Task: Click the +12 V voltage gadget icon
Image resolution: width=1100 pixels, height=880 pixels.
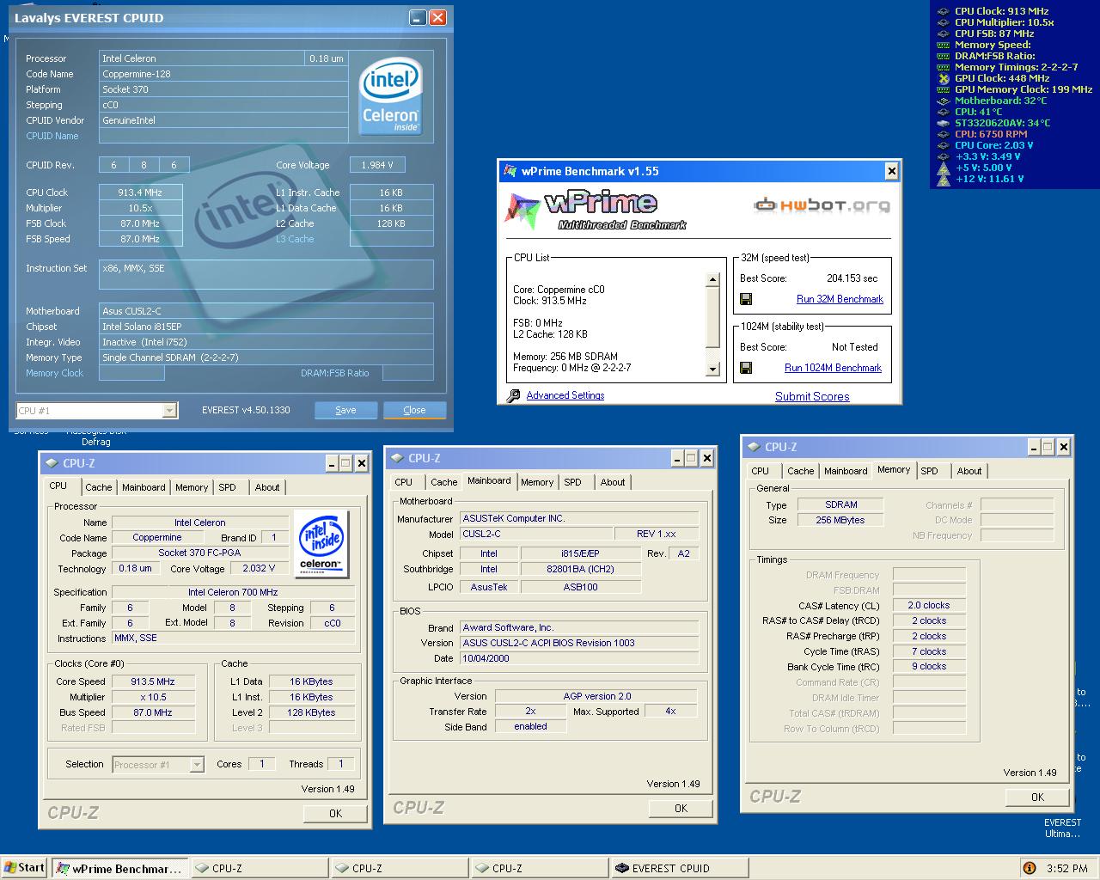Action: (x=943, y=179)
